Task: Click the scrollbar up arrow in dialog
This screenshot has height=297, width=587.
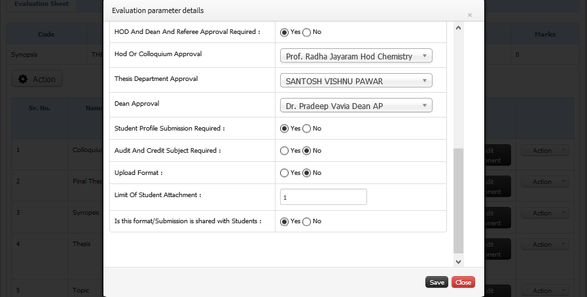Action: tap(458, 27)
